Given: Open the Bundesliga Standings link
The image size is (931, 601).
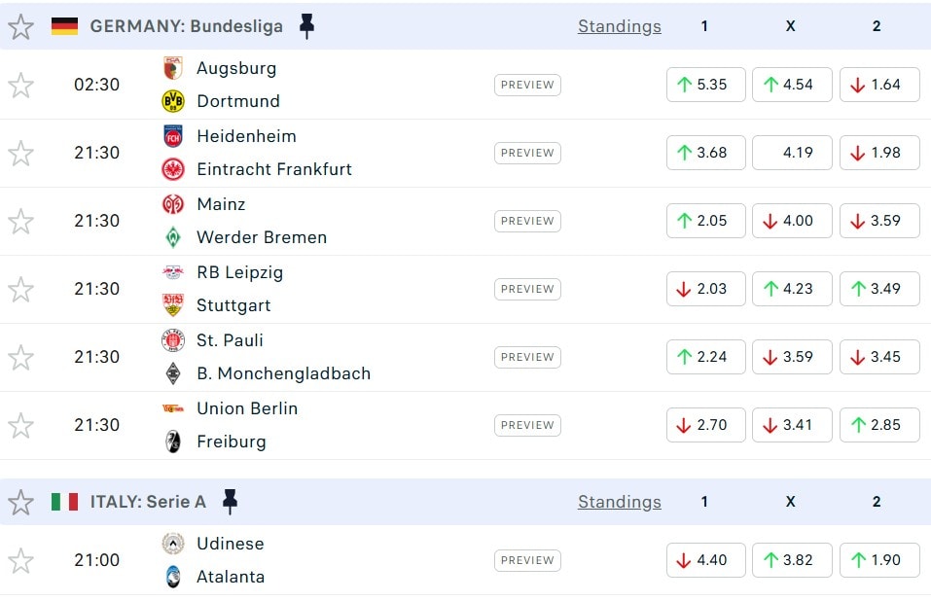Looking at the screenshot, I should 619,26.
